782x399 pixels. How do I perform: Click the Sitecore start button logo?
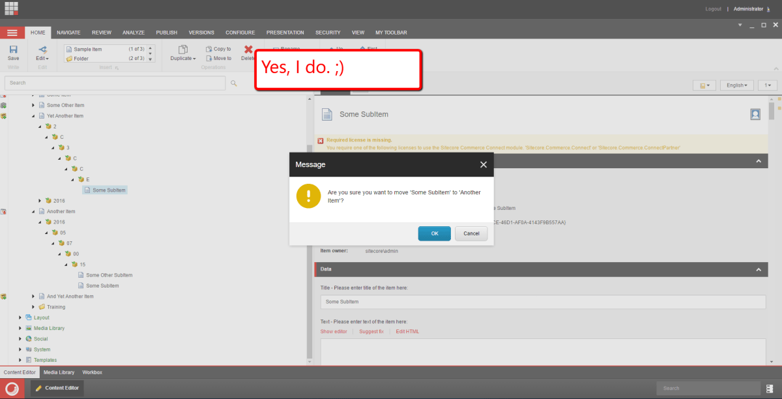[12, 388]
